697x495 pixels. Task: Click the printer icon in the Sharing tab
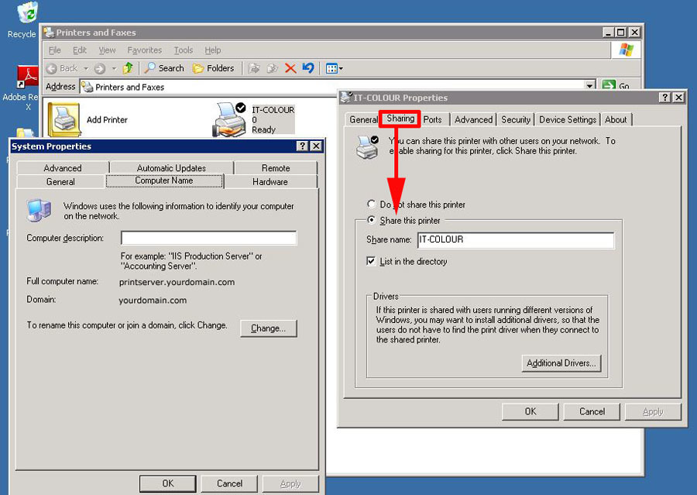[367, 147]
